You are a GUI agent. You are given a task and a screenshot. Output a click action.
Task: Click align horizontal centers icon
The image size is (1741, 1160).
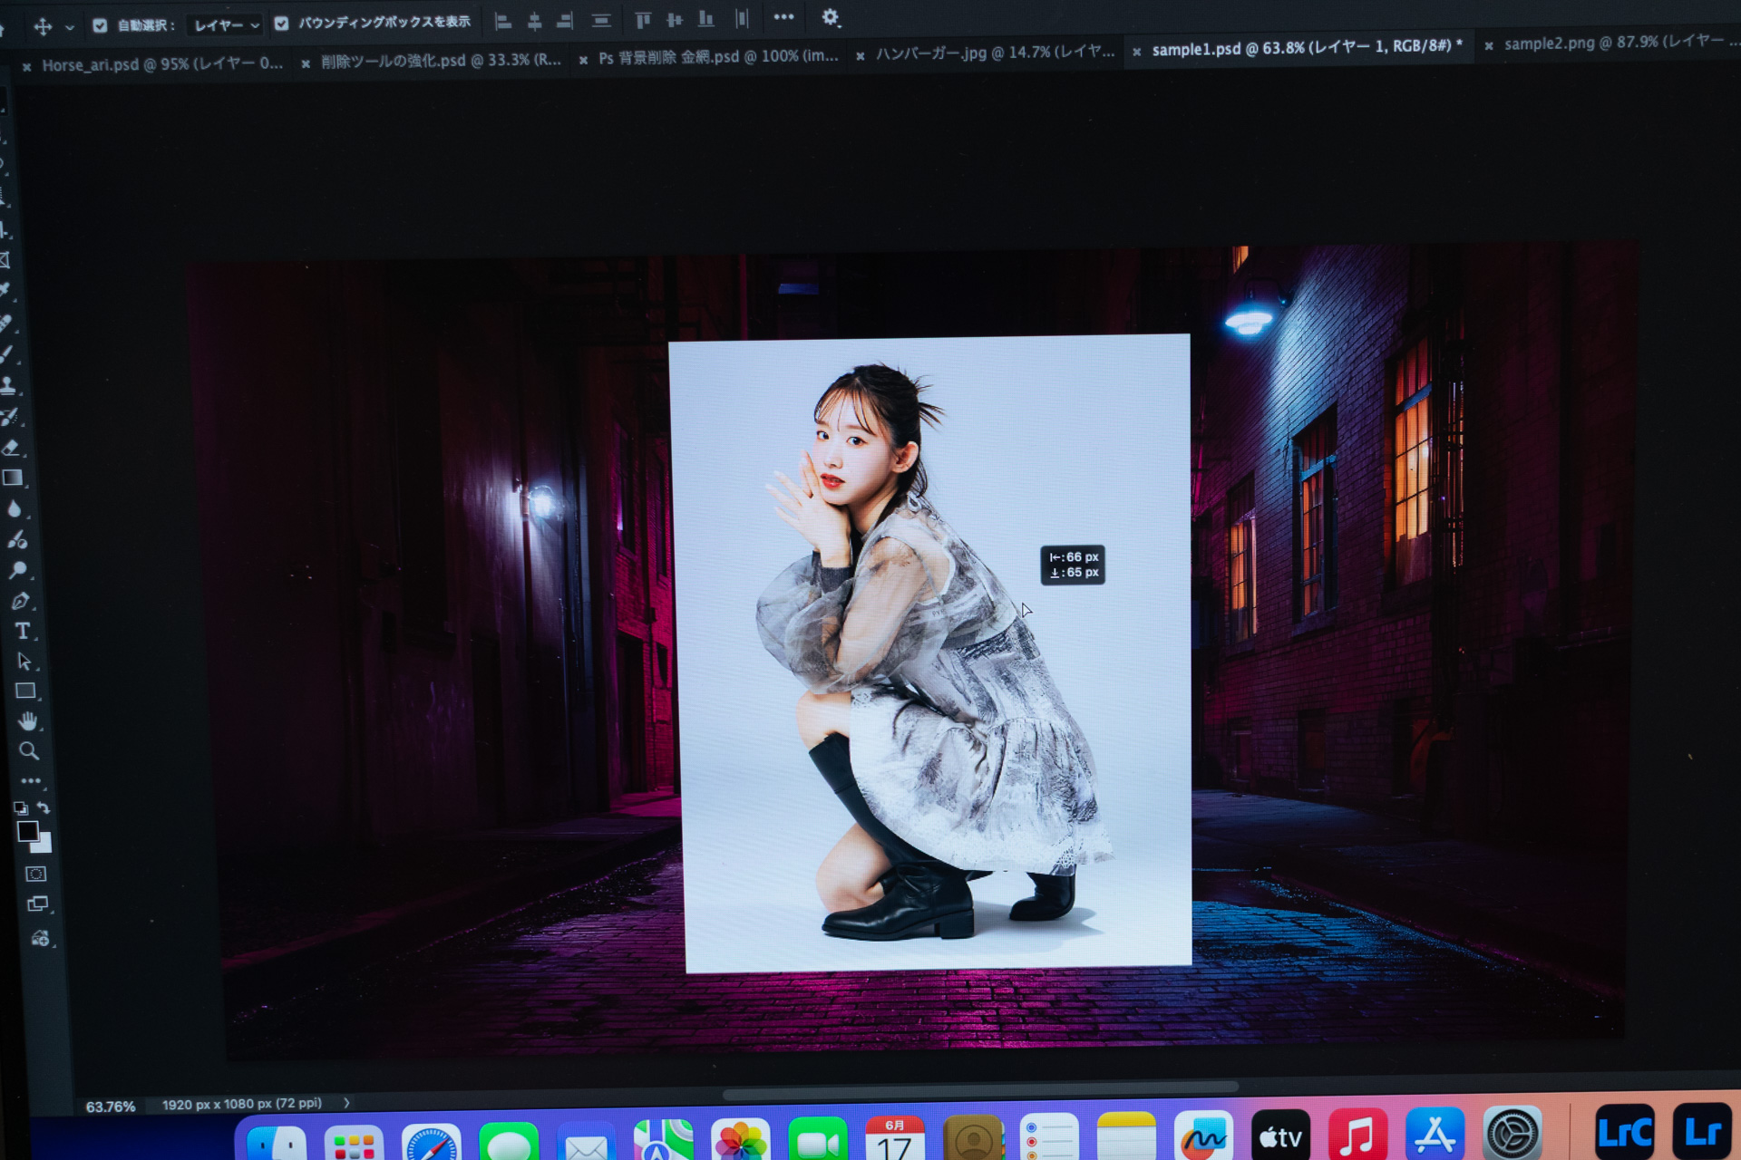pyautogui.click(x=534, y=21)
